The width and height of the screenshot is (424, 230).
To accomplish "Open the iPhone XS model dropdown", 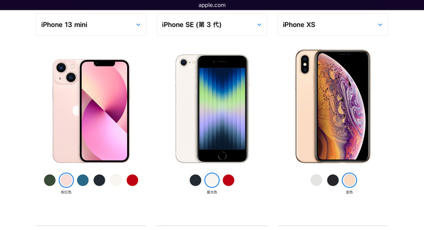I will click(x=333, y=24).
